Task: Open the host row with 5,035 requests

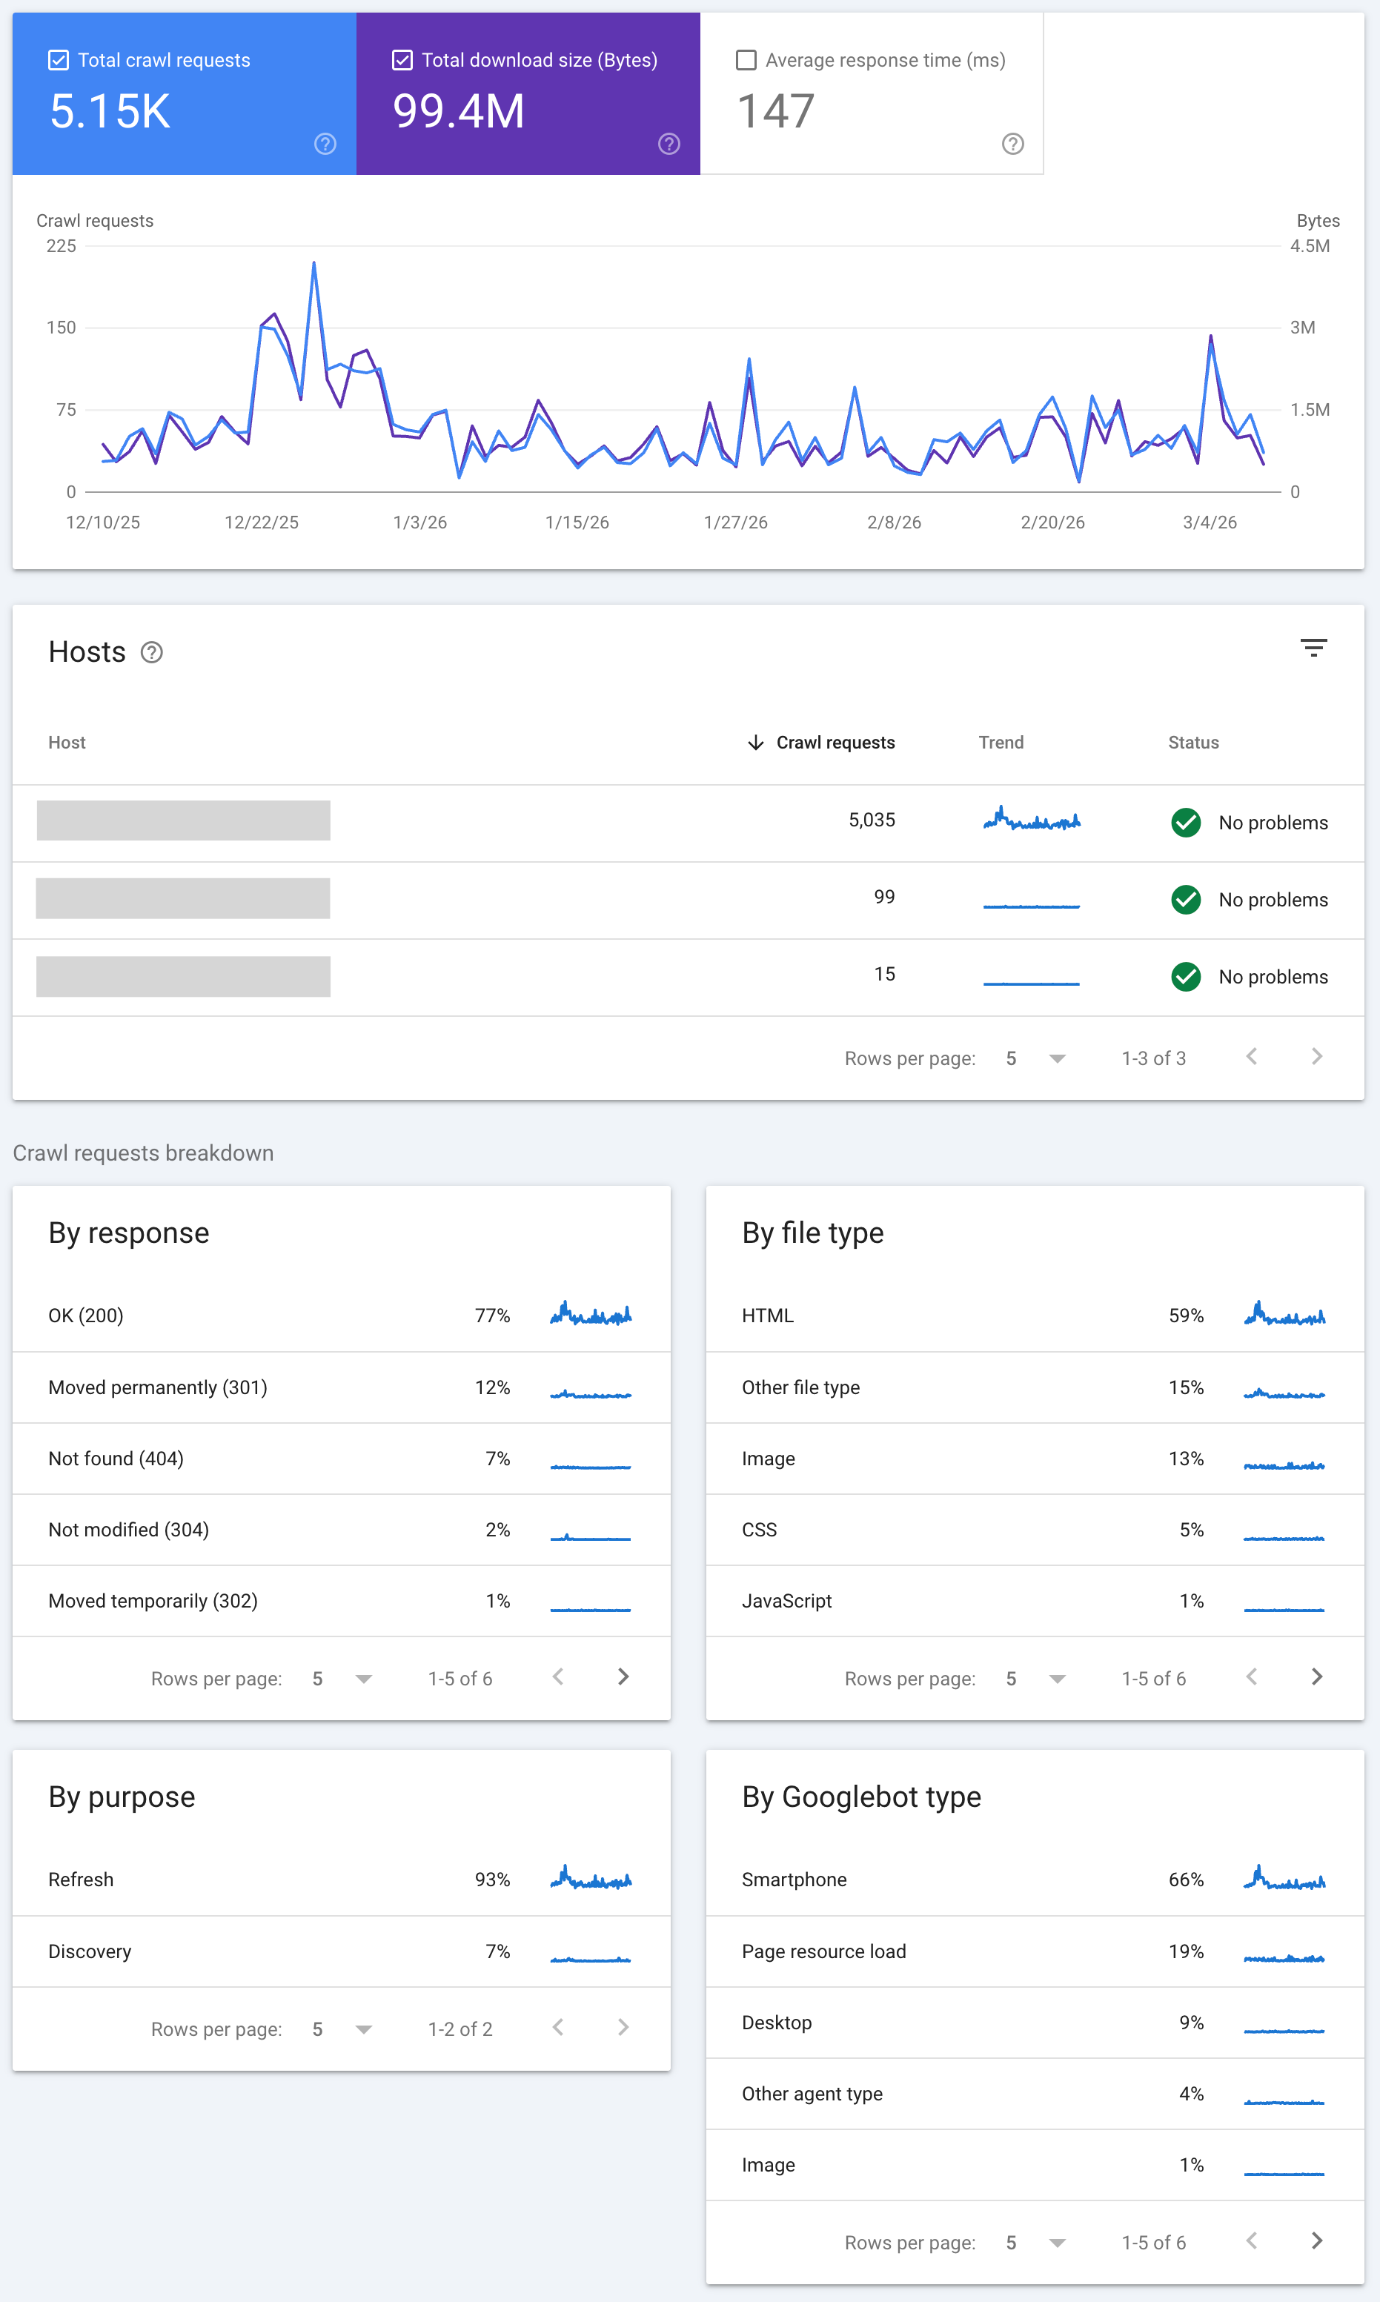Action: (688, 823)
